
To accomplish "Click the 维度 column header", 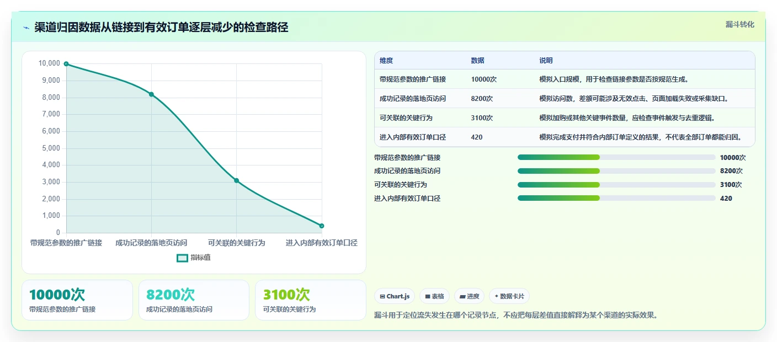I will tap(386, 61).
